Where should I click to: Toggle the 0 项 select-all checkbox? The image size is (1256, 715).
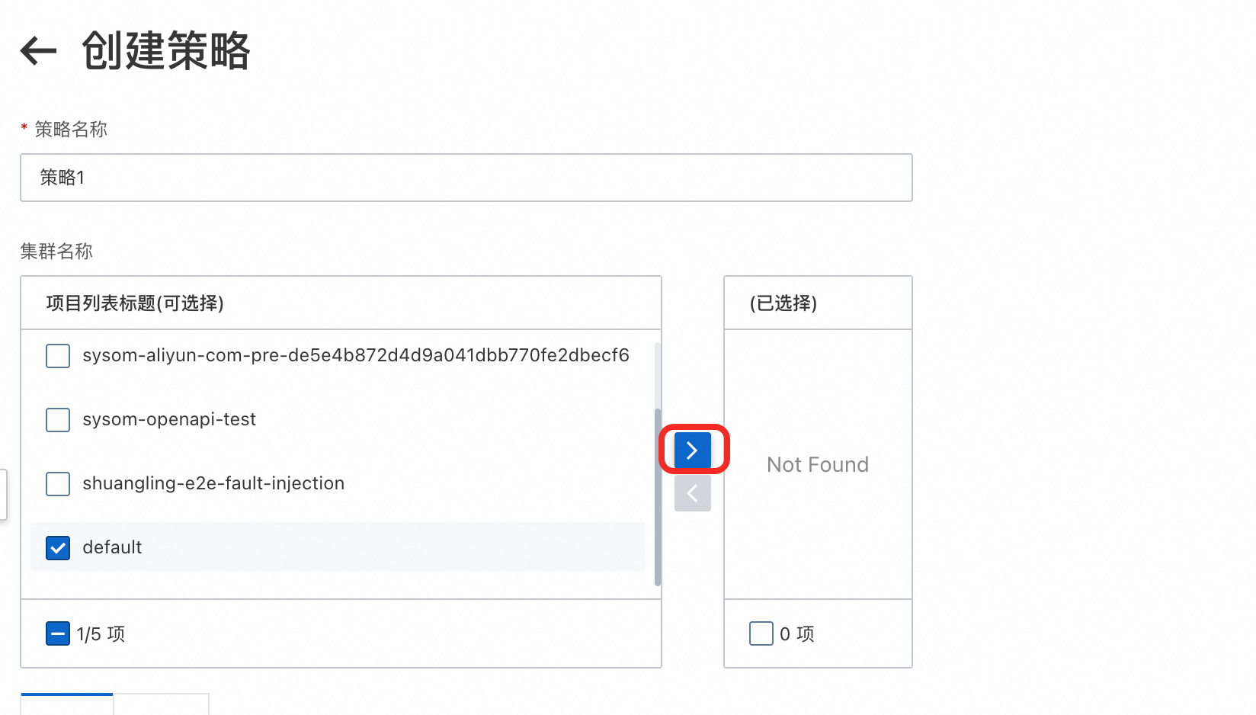tap(761, 633)
